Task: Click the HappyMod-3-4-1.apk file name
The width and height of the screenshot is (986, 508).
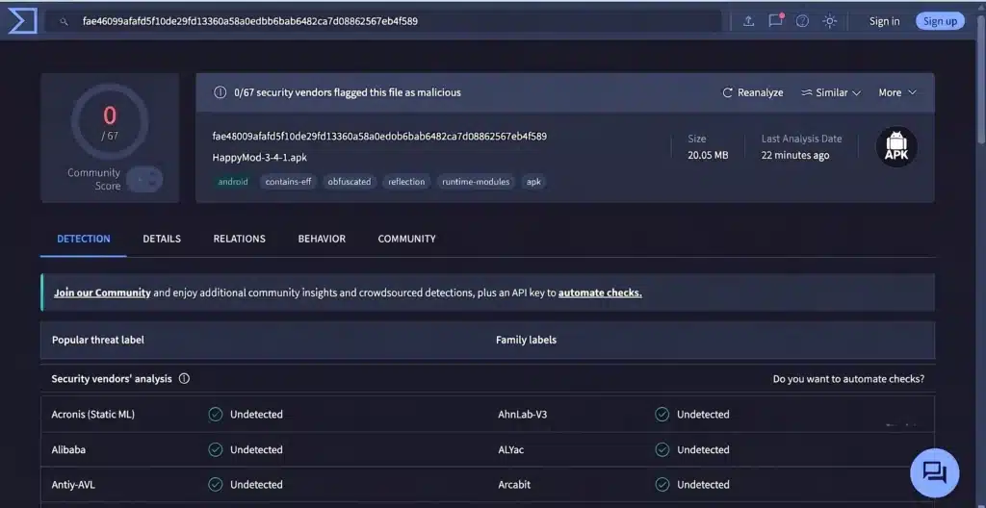Action: pos(260,158)
